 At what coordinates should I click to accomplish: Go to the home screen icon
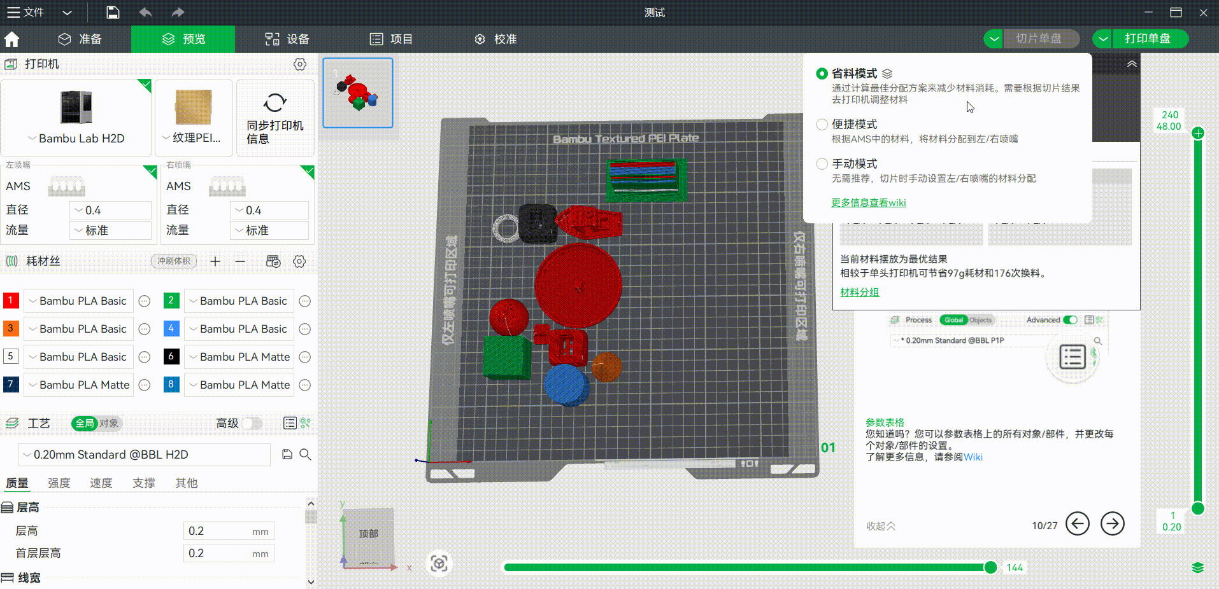[x=11, y=39]
